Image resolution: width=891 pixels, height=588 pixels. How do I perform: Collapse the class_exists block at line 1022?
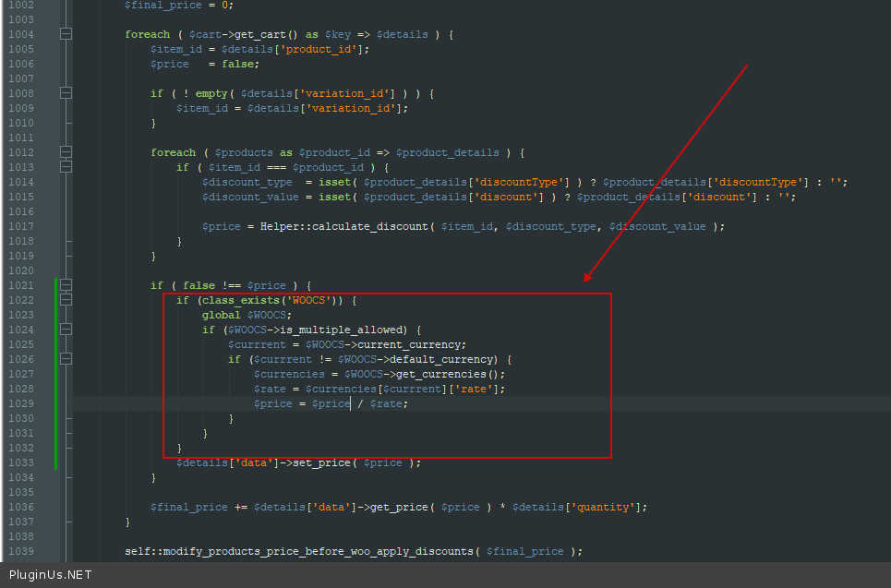click(66, 300)
